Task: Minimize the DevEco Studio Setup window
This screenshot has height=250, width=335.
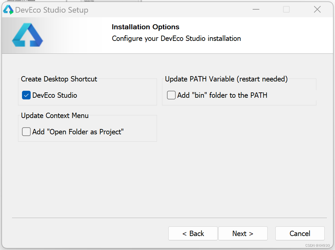Action: 256,10
